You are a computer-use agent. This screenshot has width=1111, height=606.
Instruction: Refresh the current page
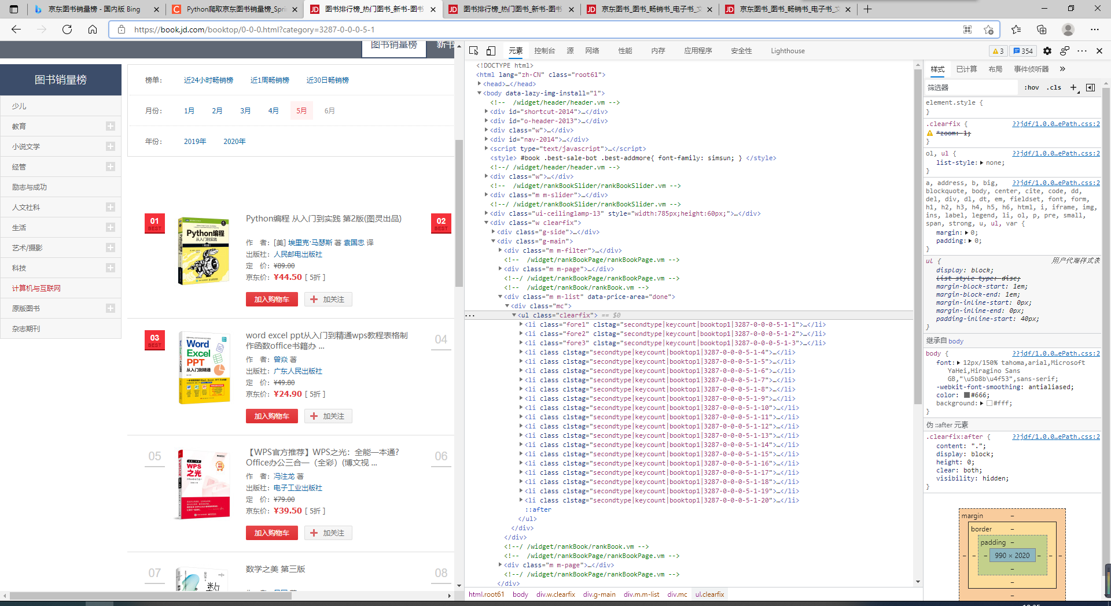pyautogui.click(x=67, y=29)
